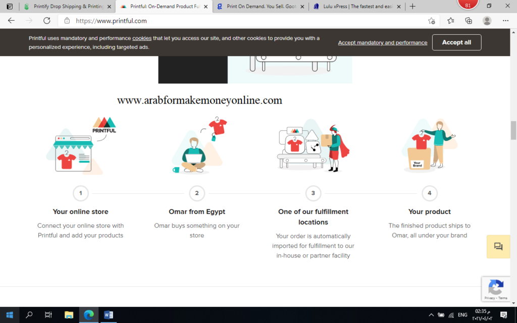Show hidden system tray icons
This screenshot has height=323, width=517.
pos(431,315)
